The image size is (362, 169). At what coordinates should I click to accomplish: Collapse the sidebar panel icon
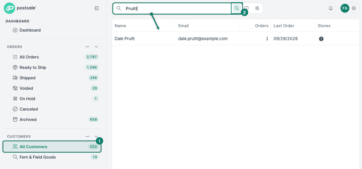[x=97, y=8]
